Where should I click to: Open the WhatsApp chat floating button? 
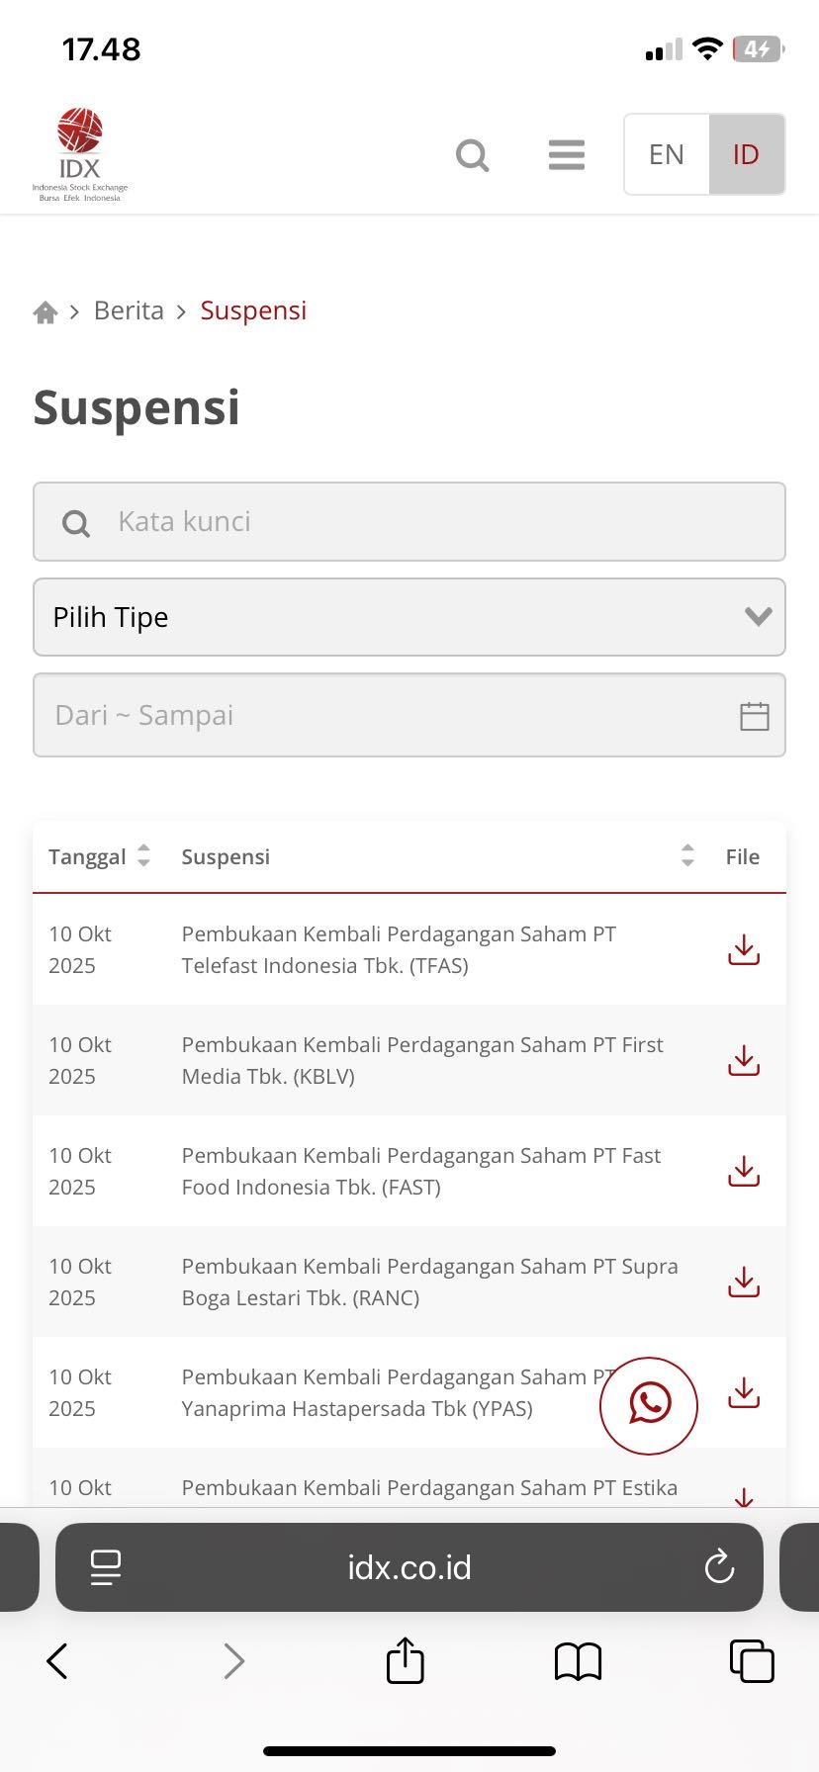pos(649,1405)
